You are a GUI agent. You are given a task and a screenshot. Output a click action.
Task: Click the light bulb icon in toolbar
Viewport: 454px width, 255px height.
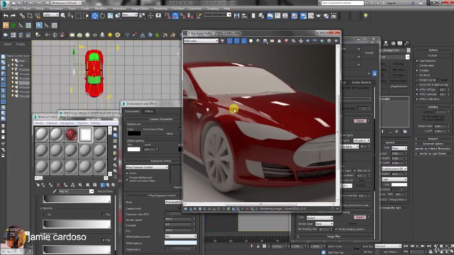point(366,16)
